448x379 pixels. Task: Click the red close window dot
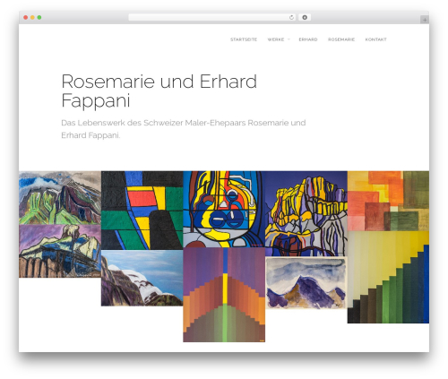click(26, 18)
